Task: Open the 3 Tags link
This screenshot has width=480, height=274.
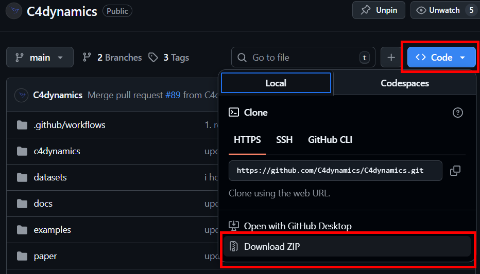Action: (169, 58)
